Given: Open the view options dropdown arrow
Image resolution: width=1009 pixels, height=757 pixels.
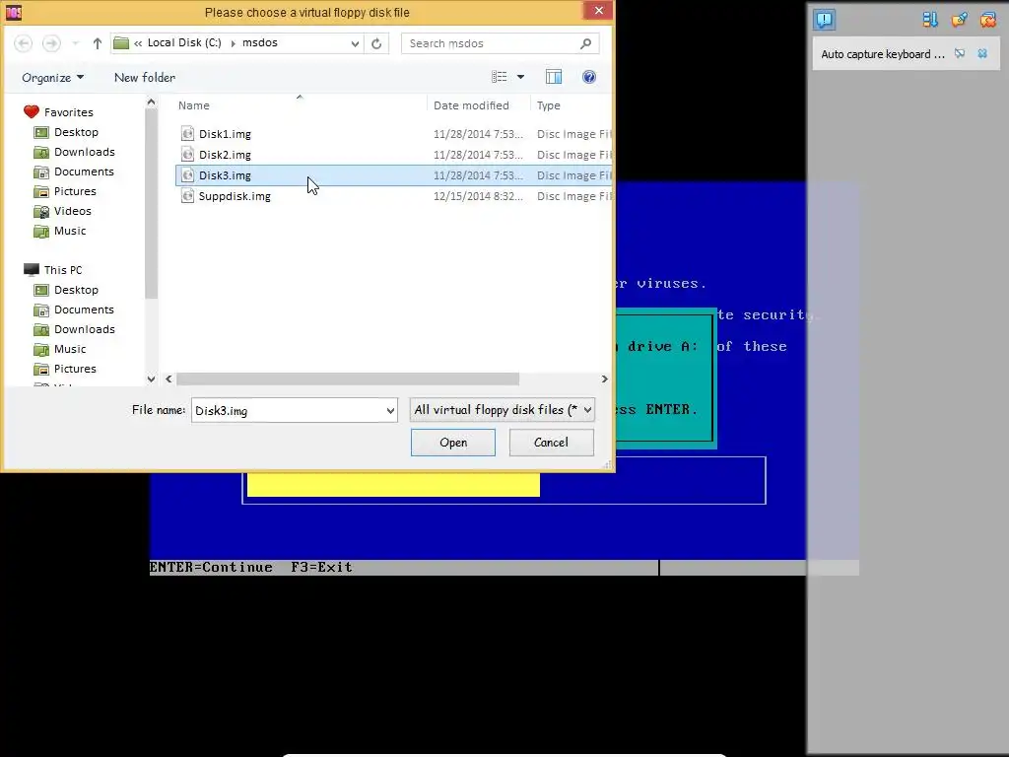Looking at the screenshot, I should point(520,77).
